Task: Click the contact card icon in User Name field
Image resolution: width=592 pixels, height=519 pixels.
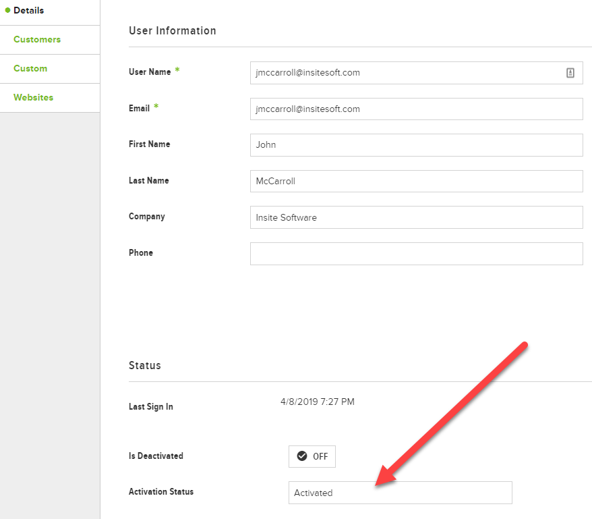Action: 570,73
